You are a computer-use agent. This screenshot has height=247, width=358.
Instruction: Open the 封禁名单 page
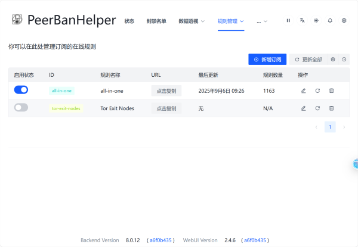tap(156, 21)
